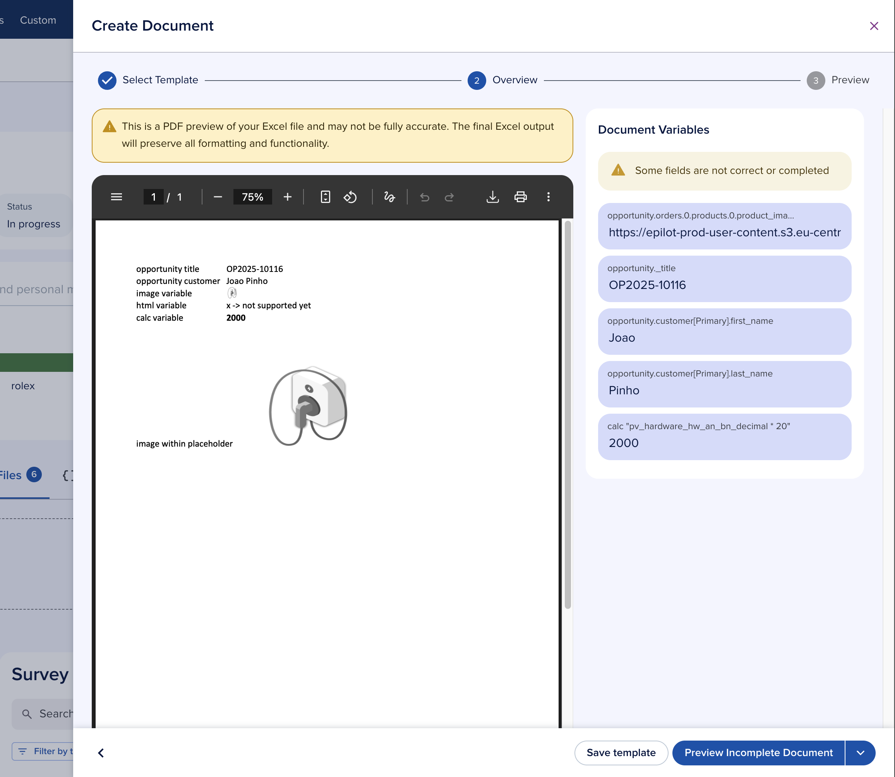Go back using the left chevron

click(101, 753)
